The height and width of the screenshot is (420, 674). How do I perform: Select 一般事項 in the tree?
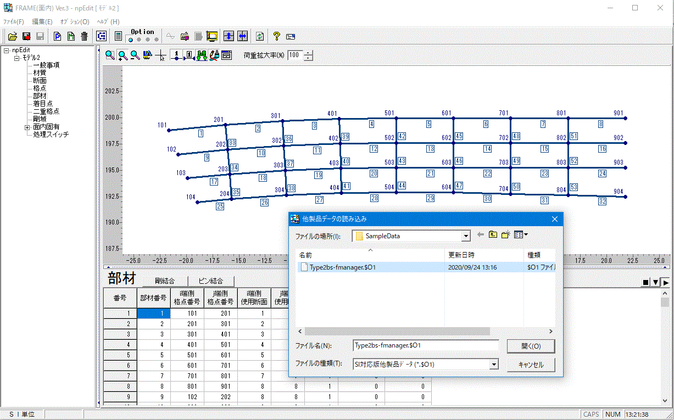click(46, 65)
